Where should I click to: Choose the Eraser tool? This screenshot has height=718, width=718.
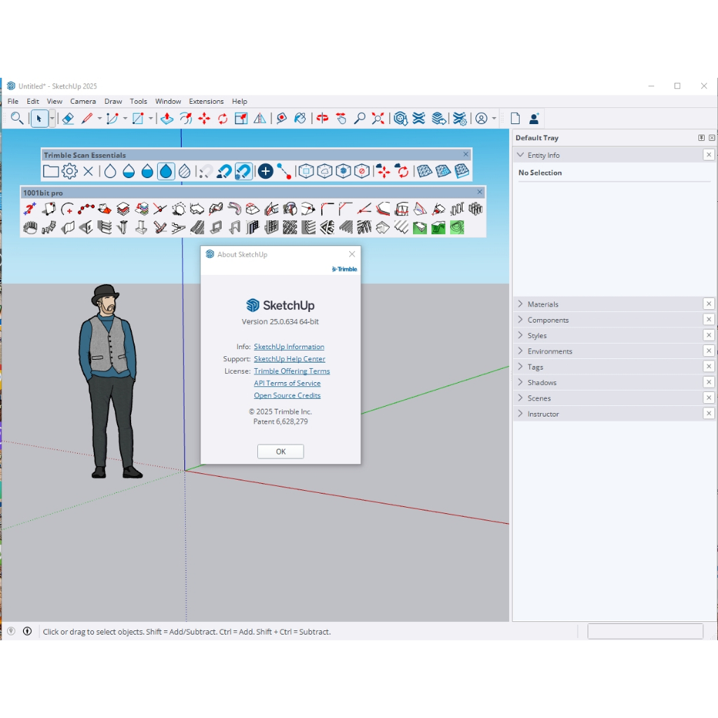(68, 118)
